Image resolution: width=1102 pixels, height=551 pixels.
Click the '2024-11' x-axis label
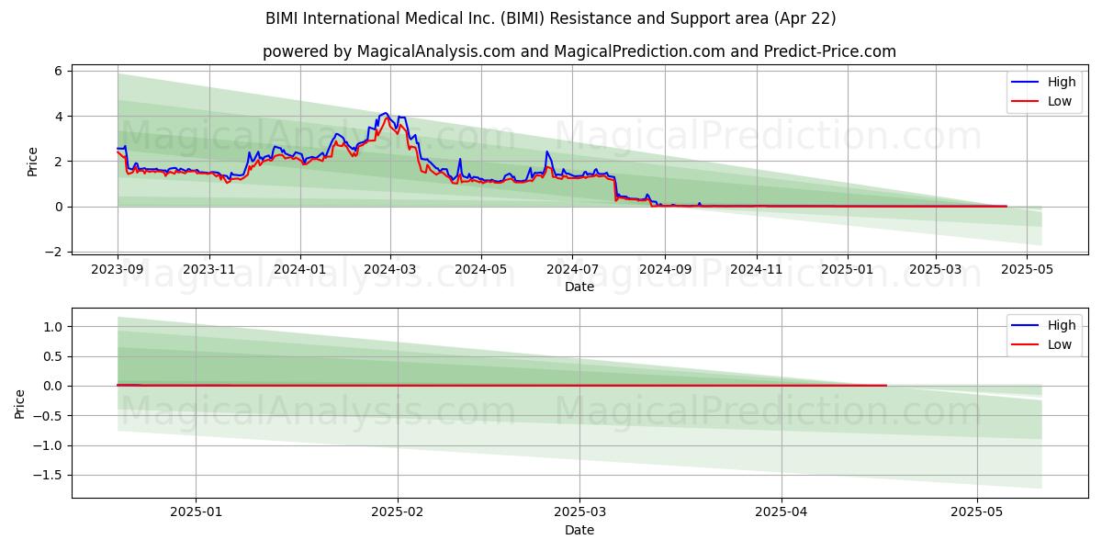757,269
